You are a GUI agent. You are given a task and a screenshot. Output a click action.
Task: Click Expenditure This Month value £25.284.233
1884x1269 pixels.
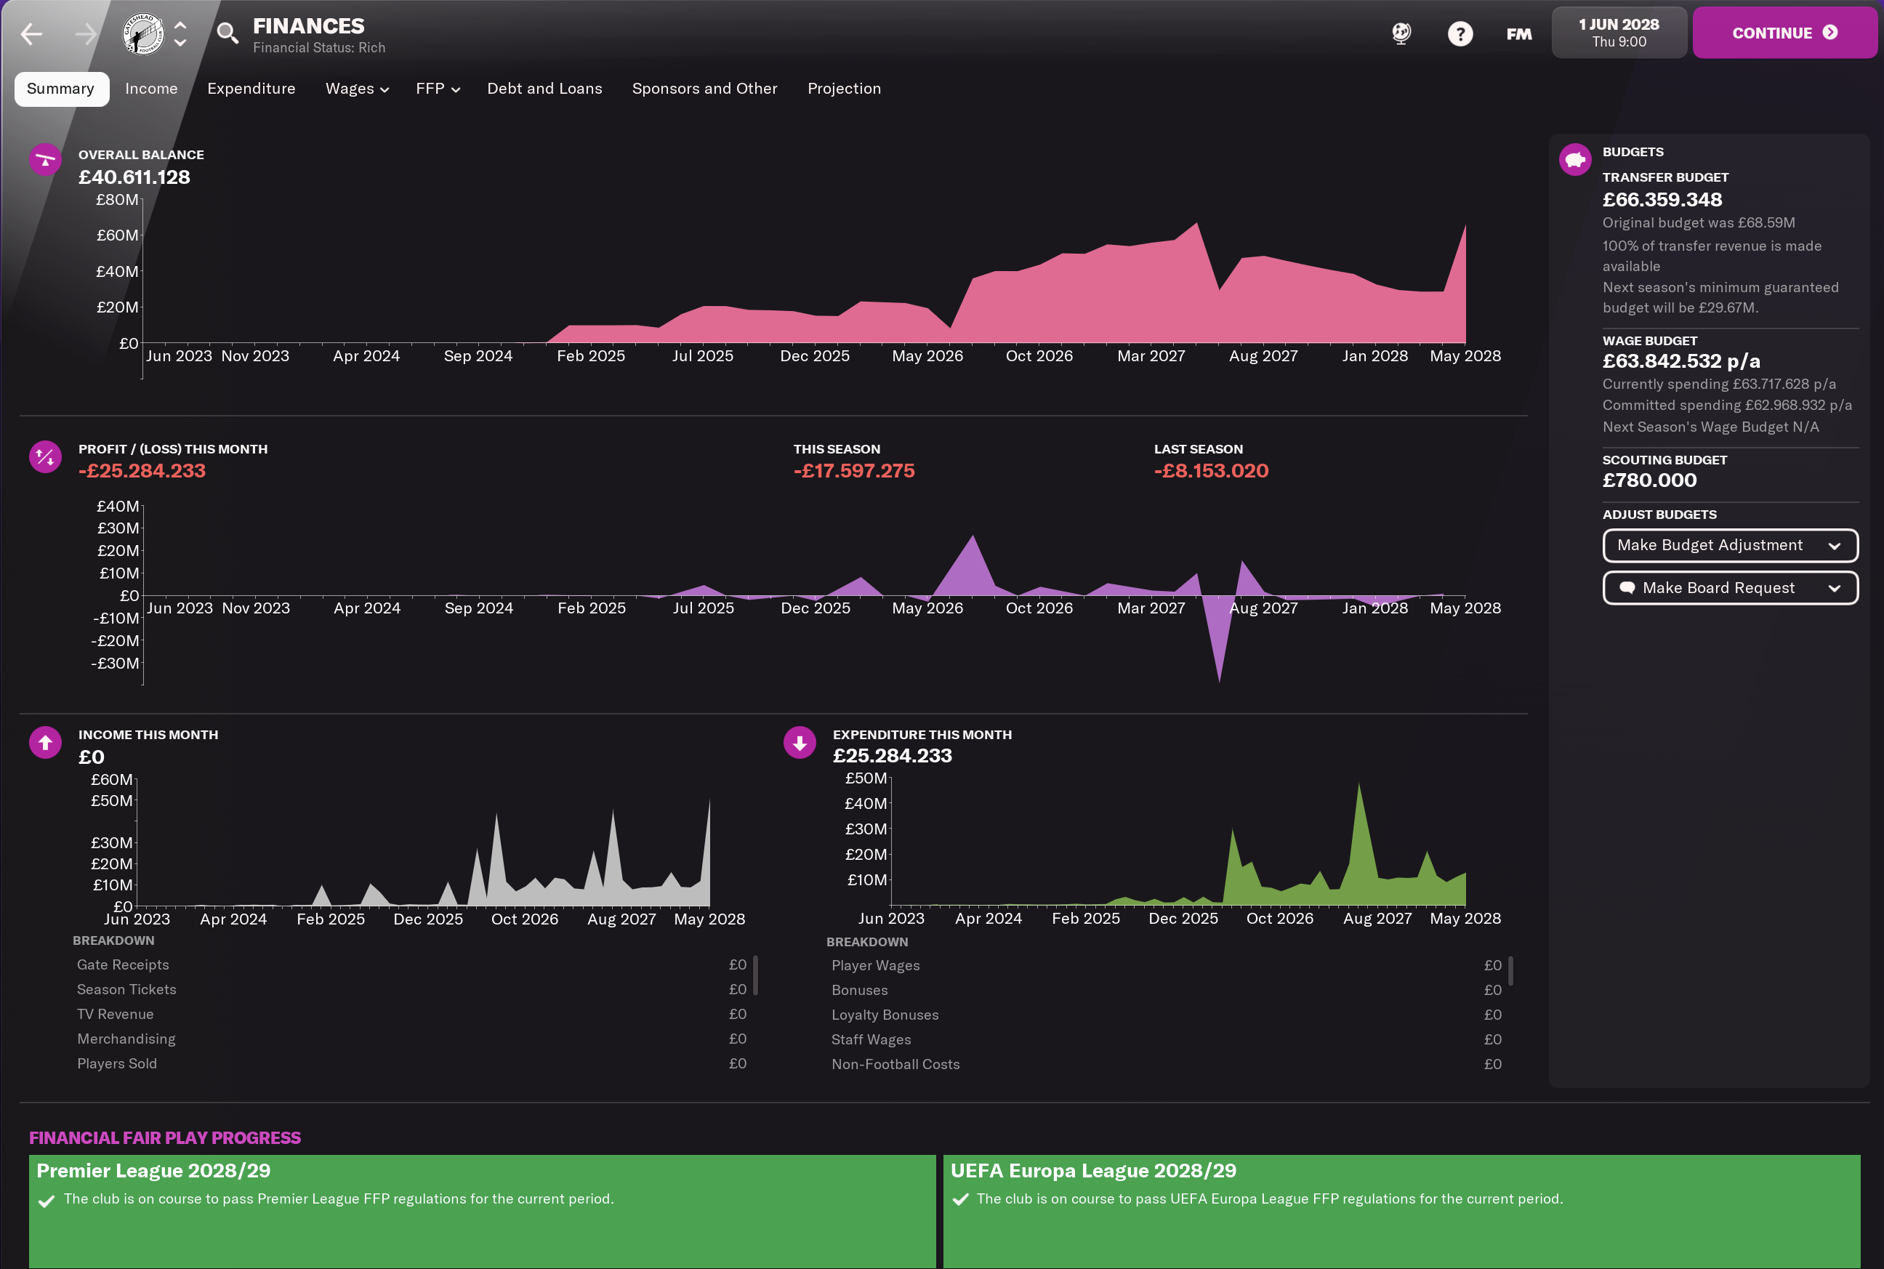pos(893,756)
